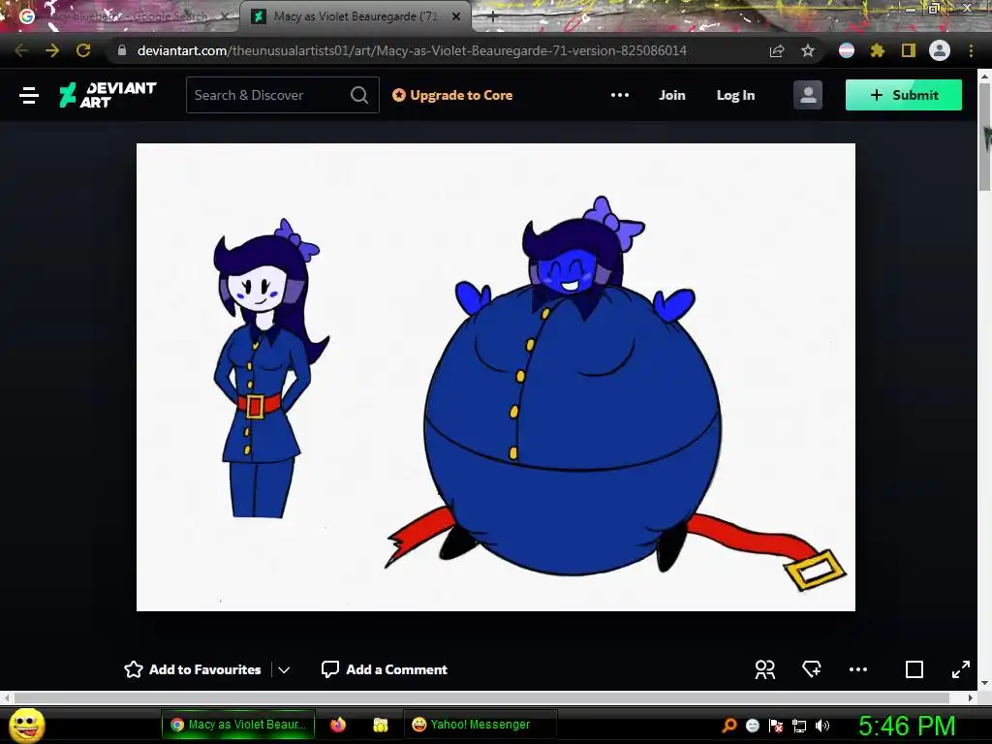The height and width of the screenshot is (744, 992).
Task: Go to DeviantArt home logo
Action: point(108,95)
